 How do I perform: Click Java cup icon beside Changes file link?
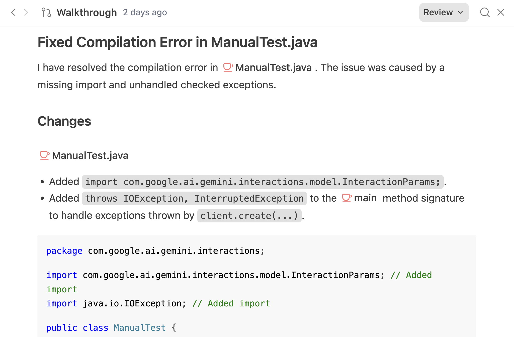click(44, 155)
